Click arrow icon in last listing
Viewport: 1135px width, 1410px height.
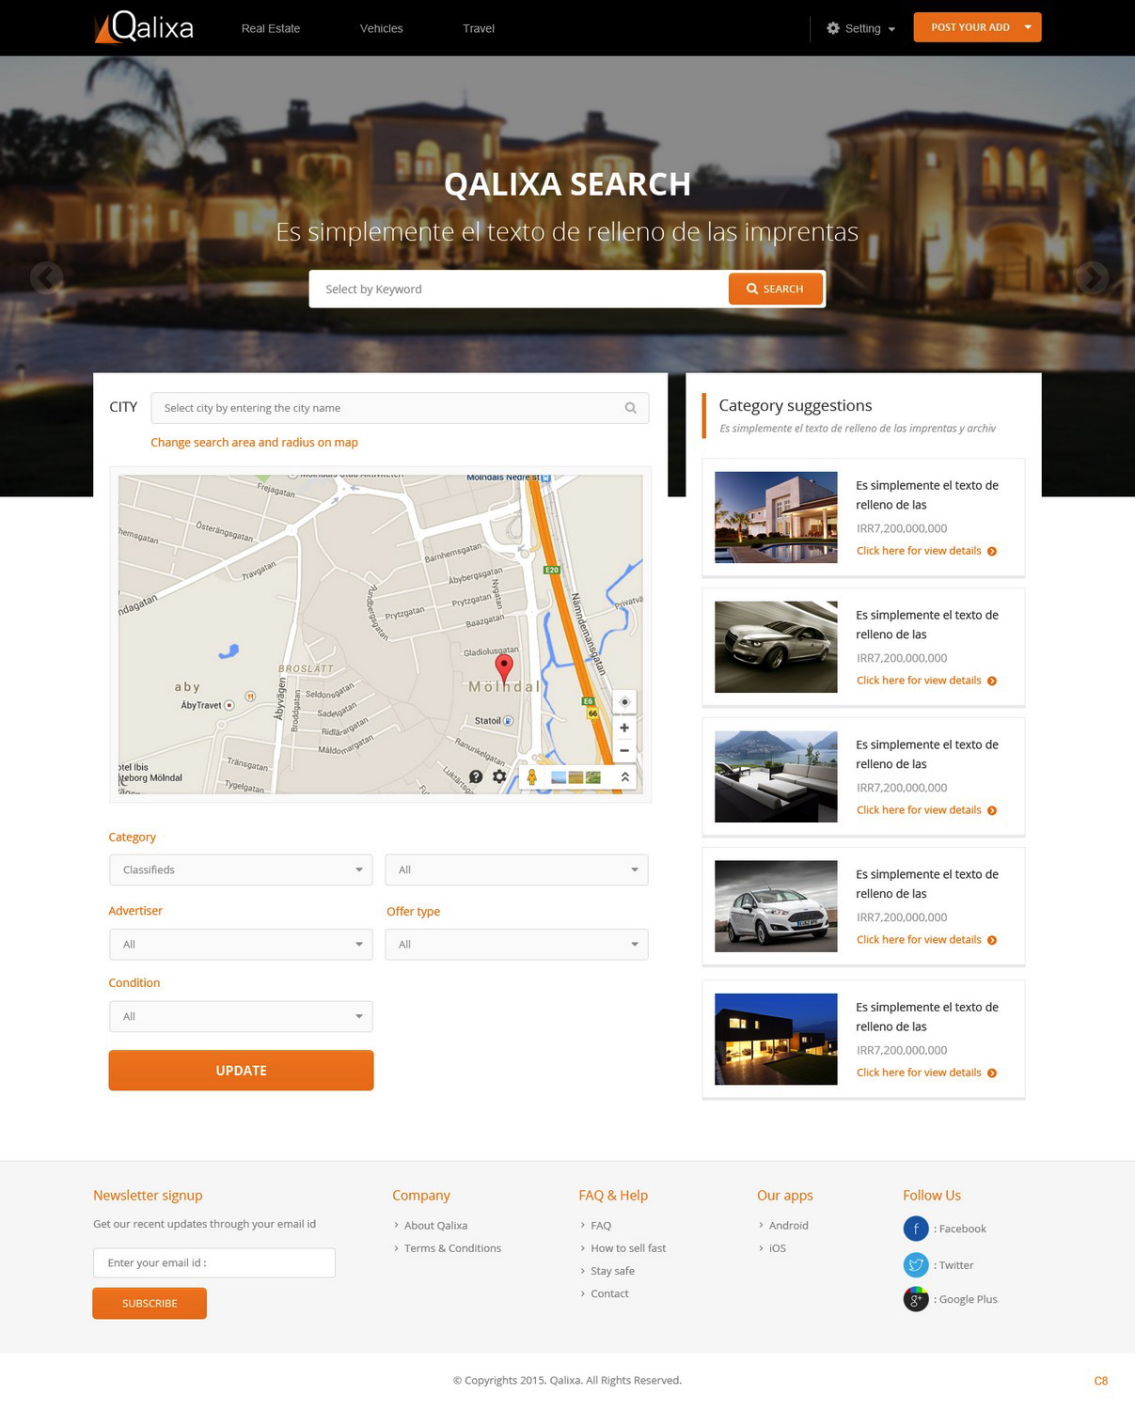pos(992,1073)
